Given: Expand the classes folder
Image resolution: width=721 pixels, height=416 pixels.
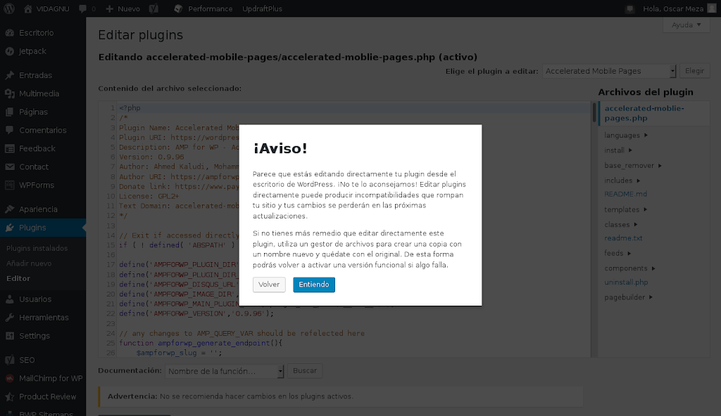Looking at the screenshot, I should click(x=621, y=225).
